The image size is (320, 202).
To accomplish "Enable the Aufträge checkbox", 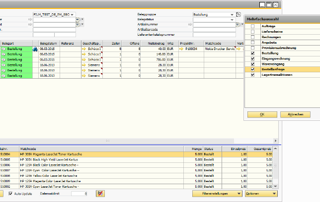I will [253, 25].
